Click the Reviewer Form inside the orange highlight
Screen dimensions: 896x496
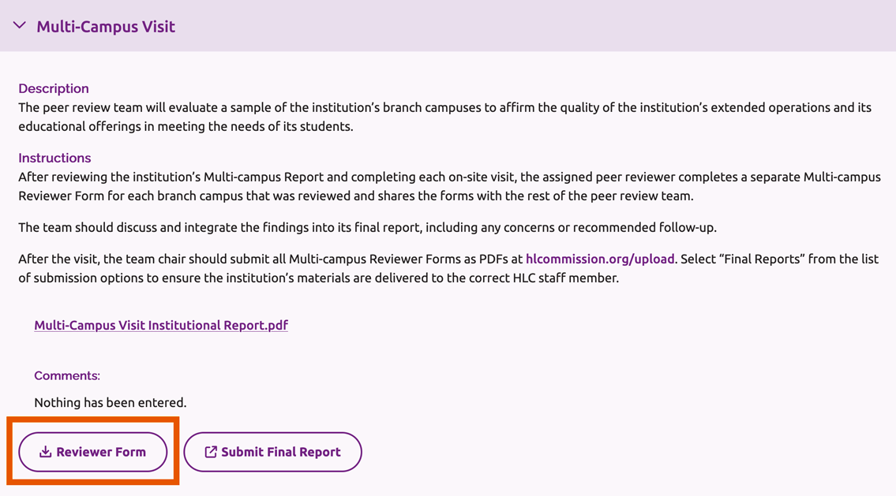(x=92, y=451)
